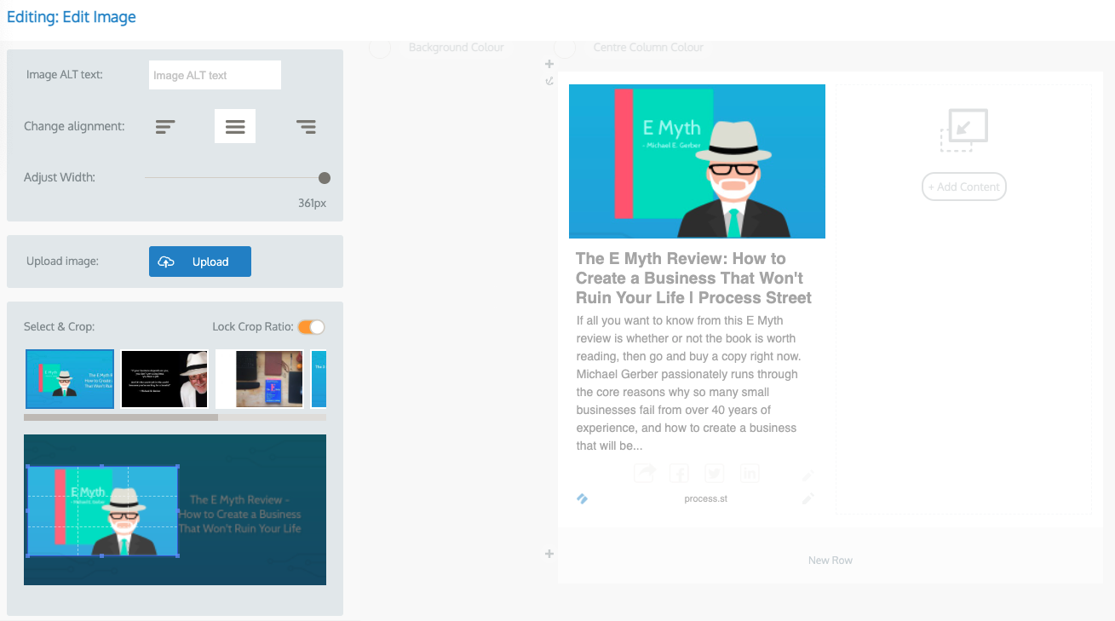This screenshot has width=1115, height=621.
Task: Click the Add Content button
Action: 964,187
